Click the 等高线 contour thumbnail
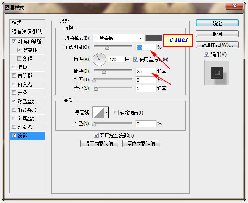Screen dimensions: 248x203 click(98, 113)
